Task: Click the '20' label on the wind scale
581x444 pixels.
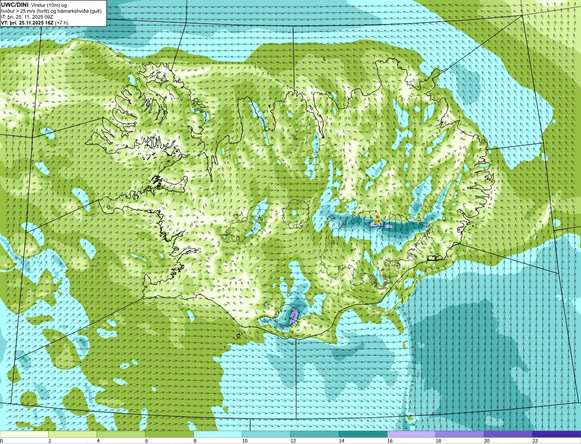Action: click(487, 441)
